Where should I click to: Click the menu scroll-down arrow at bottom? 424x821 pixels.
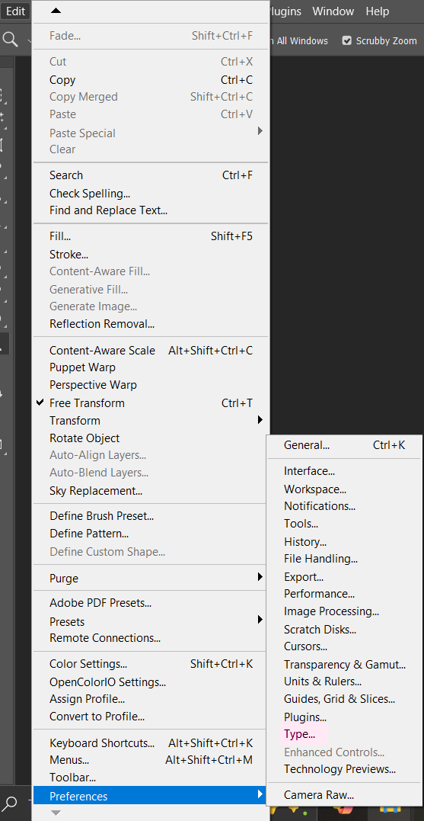click(56, 813)
